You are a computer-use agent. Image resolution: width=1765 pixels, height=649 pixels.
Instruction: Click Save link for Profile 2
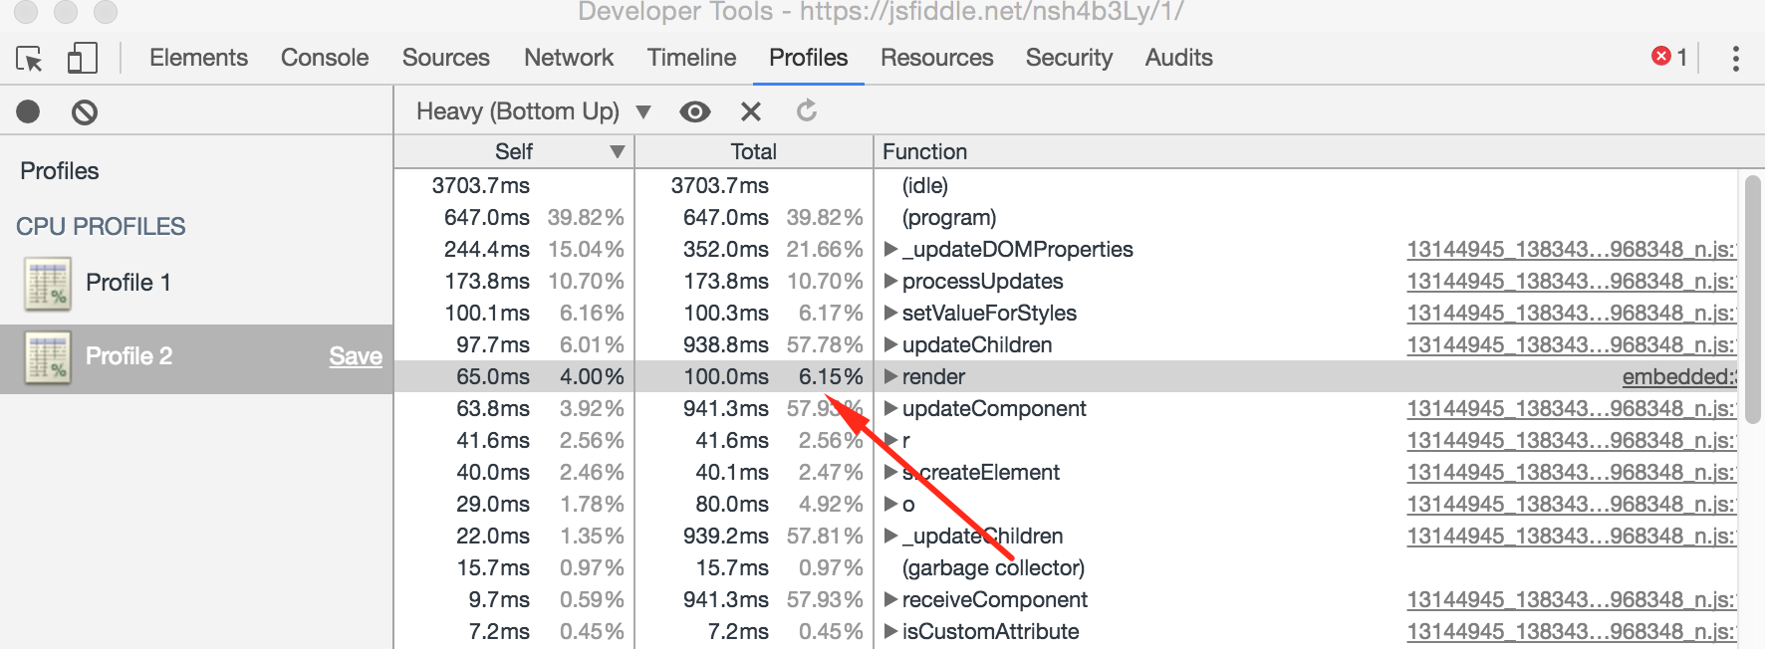(356, 356)
